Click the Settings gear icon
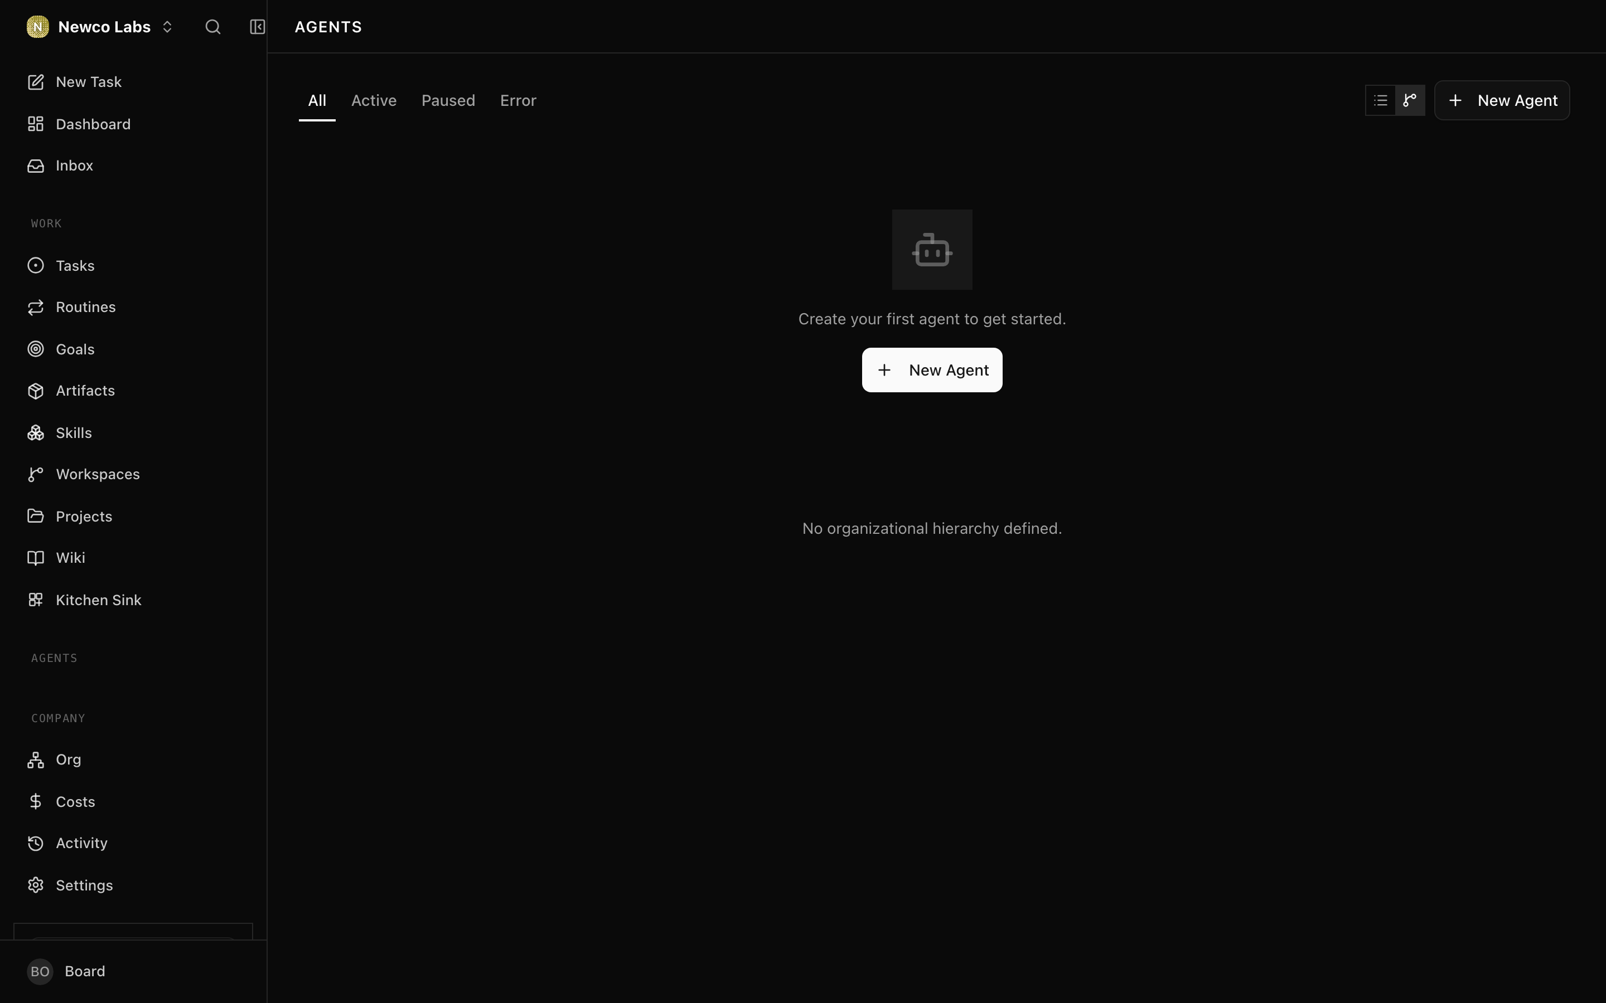1606x1003 pixels. 36,885
